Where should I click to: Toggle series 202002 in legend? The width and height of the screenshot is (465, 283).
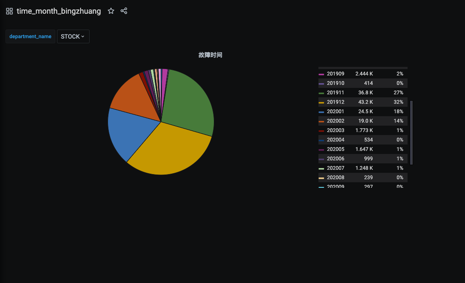(x=336, y=121)
